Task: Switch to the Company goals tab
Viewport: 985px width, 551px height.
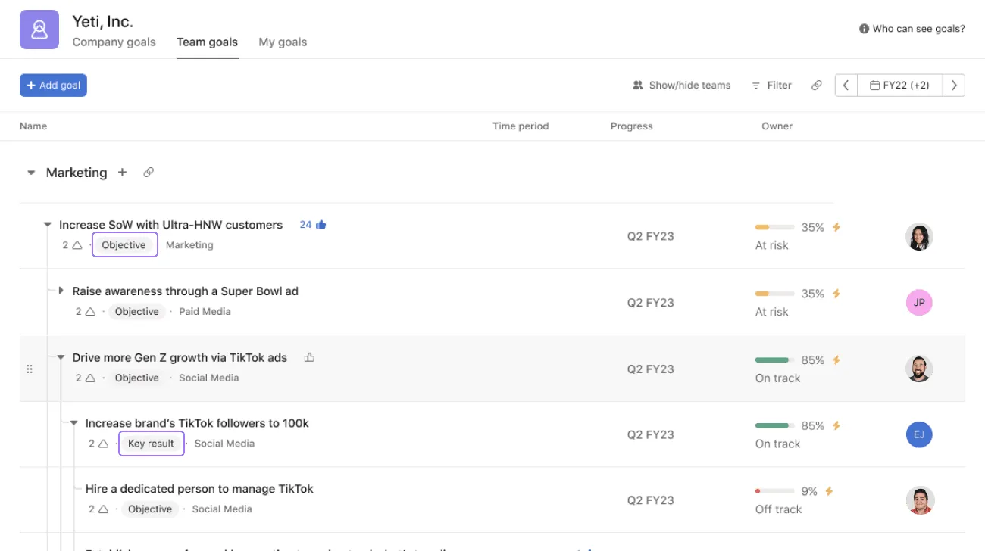Action: (114, 42)
